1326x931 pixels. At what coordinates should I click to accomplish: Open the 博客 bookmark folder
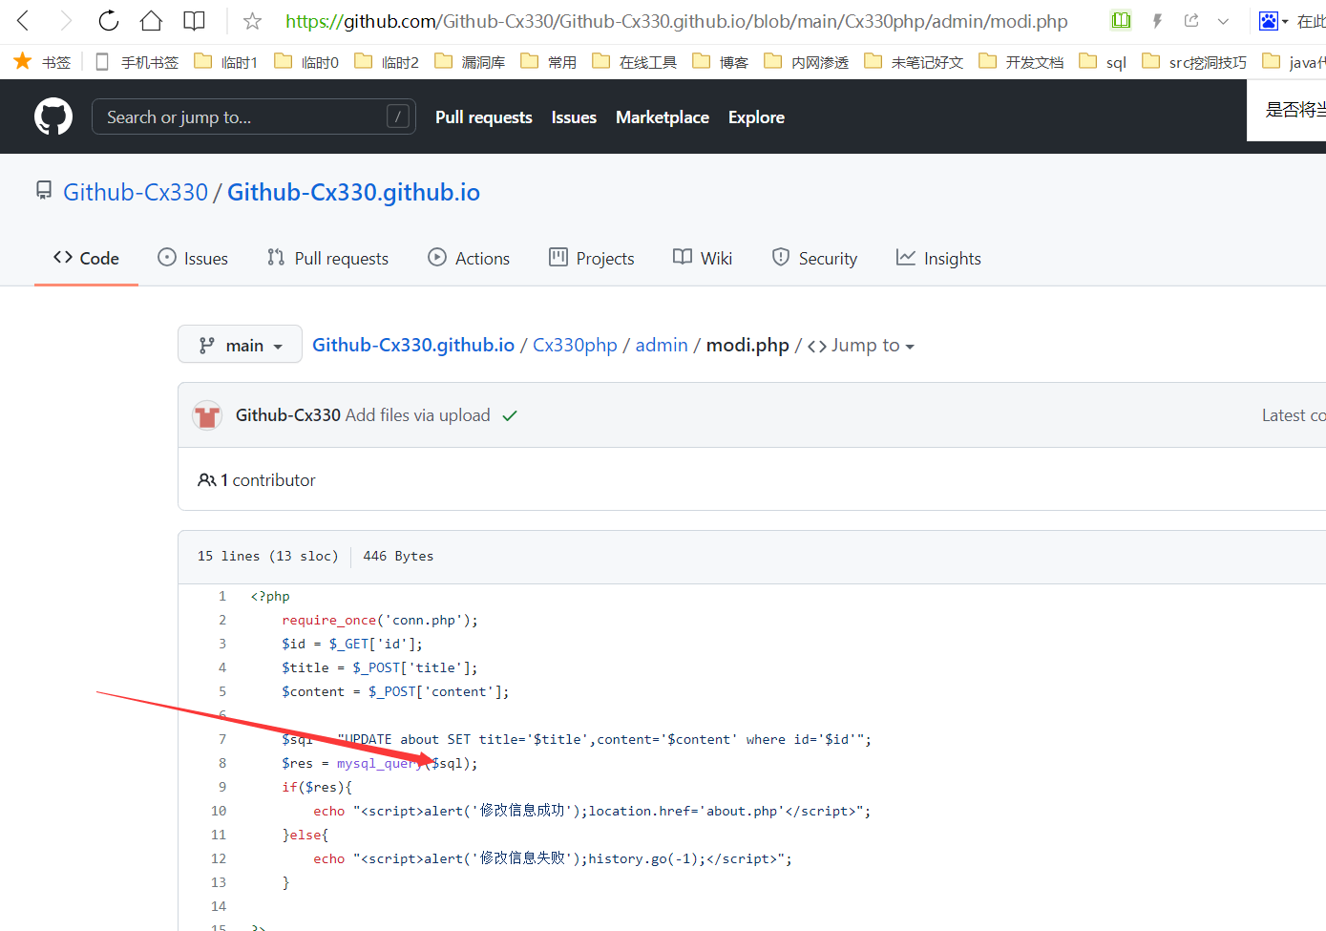721,62
